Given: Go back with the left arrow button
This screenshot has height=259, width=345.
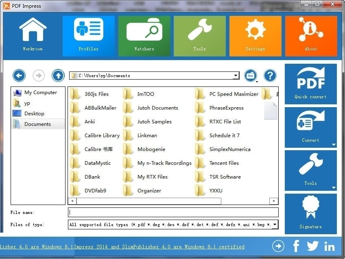Looking at the screenshot, I should coord(19,76).
